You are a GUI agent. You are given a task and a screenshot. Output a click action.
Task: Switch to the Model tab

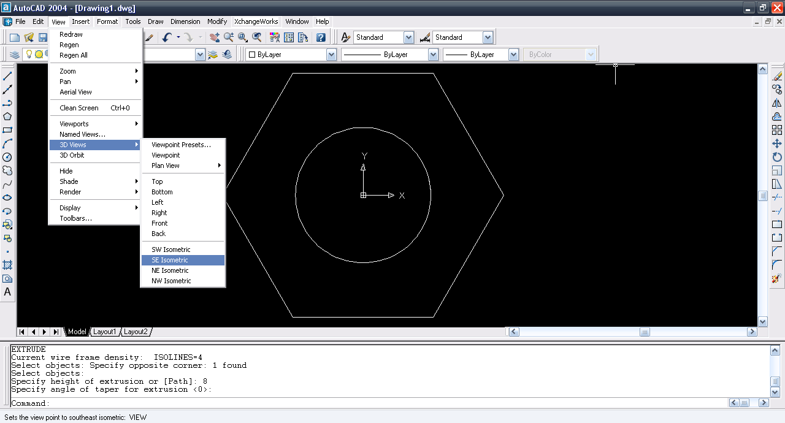coord(77,332)
